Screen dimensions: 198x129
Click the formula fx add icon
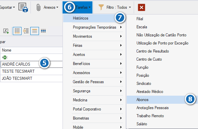tap(6, 31)
